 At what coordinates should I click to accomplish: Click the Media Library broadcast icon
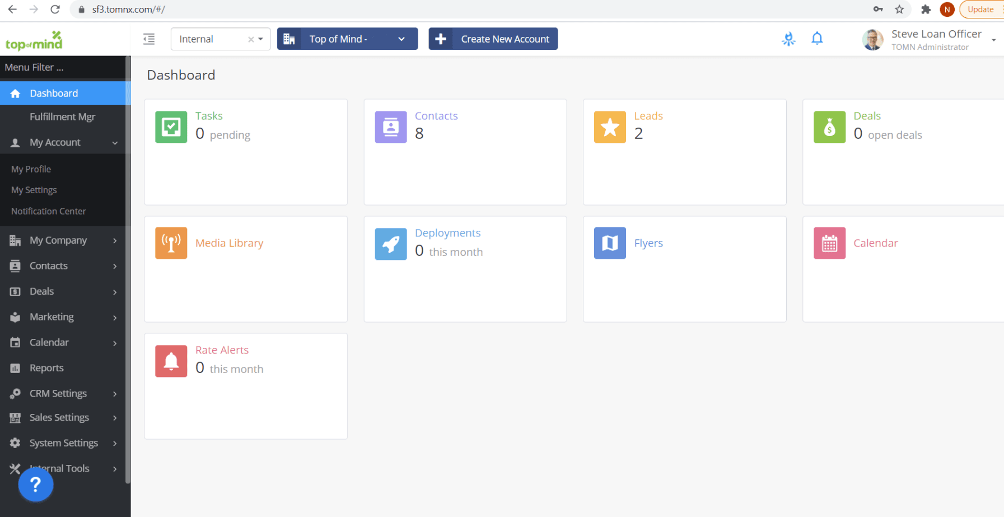pyautogui.click(x=171, y=243)
